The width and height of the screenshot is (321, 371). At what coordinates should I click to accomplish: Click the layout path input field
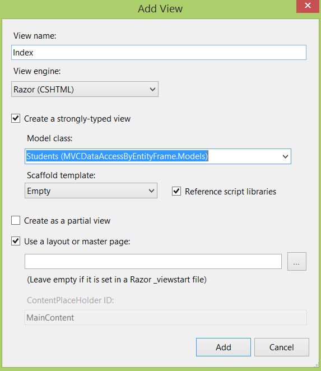[153, 262]
